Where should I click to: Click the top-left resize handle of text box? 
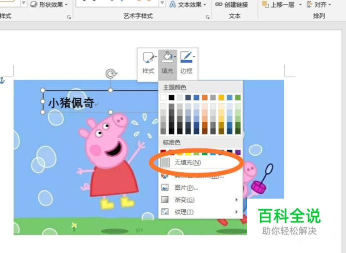pyautogui.click(x=43, y=90)
